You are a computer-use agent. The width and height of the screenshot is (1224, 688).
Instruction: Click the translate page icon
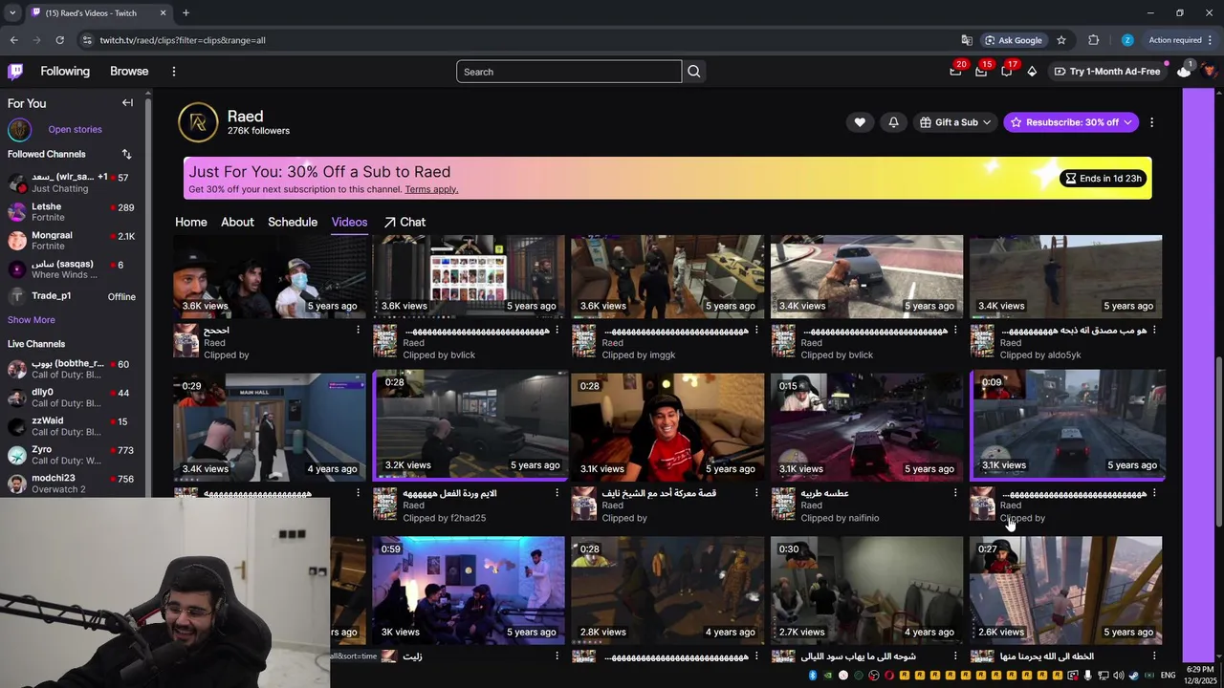point(967,40)
